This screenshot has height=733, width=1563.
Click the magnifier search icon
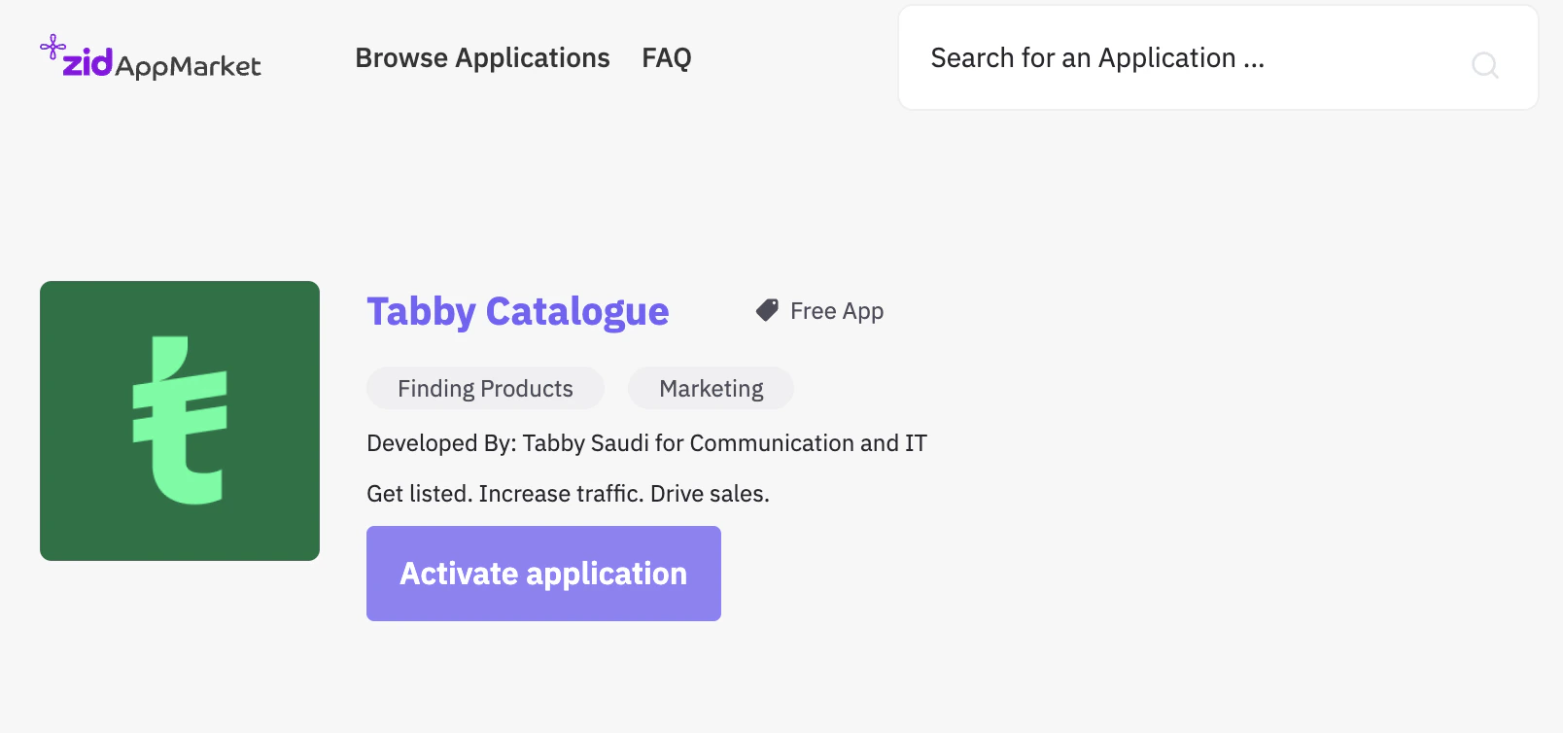pyautogui.click(x=1484, y=65)
